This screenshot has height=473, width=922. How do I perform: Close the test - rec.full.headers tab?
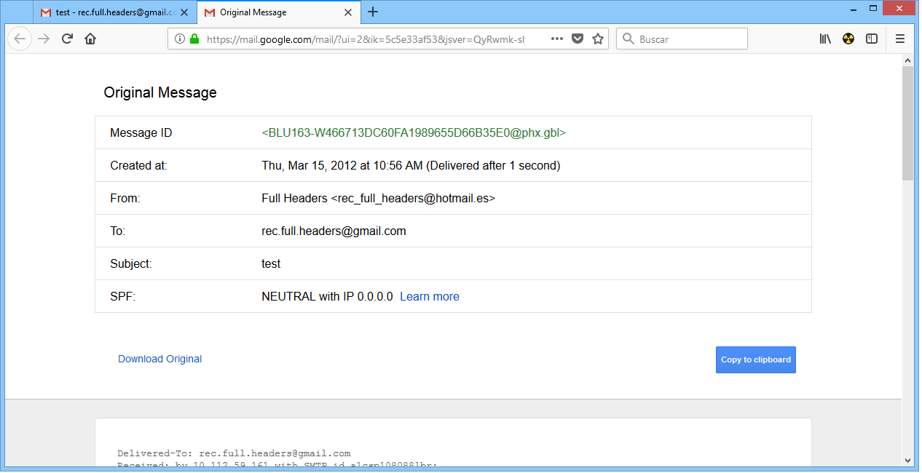[184, 12]
